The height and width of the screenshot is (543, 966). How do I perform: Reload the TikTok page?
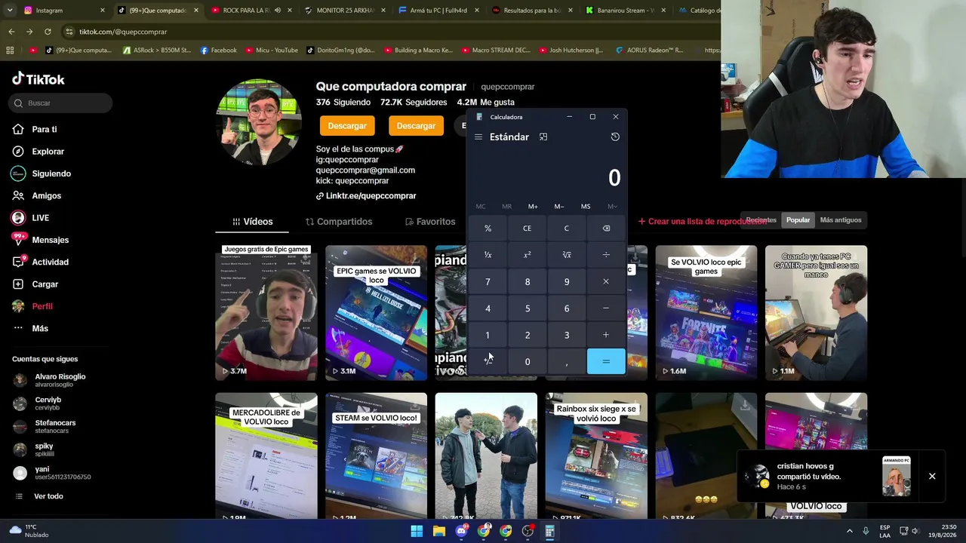[48, 32]
